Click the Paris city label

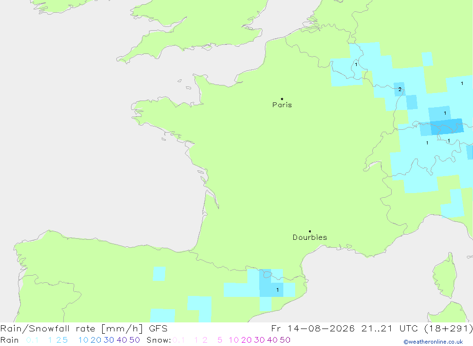coord(282,105)
